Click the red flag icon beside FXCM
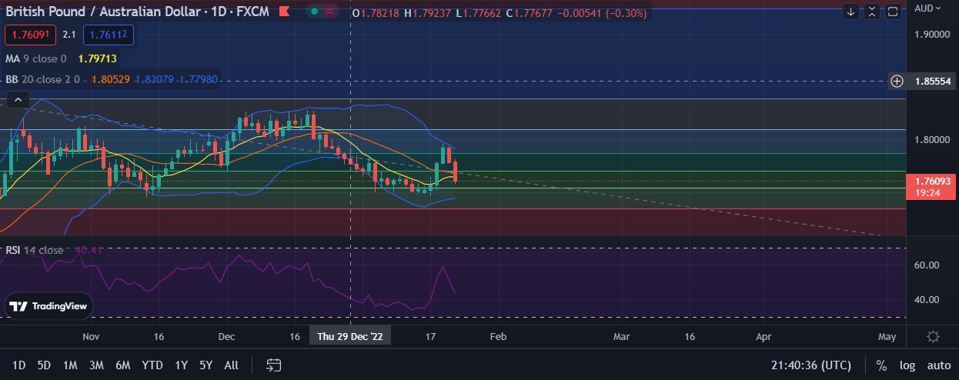Image resolution: width=959 pixels, height=380 pixels. click(x=283, y=12)
